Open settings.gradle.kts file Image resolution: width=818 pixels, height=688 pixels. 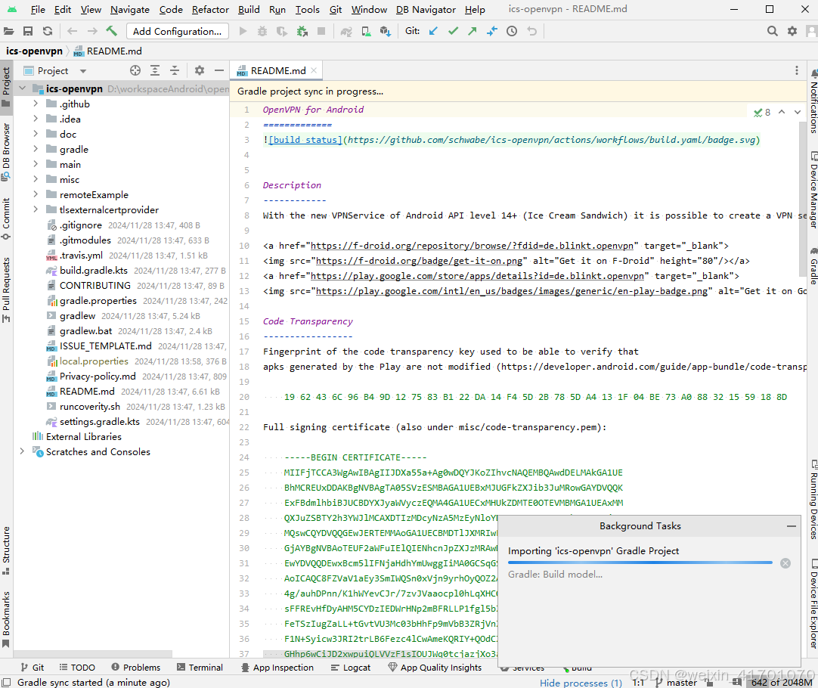(x=100, y=421)
